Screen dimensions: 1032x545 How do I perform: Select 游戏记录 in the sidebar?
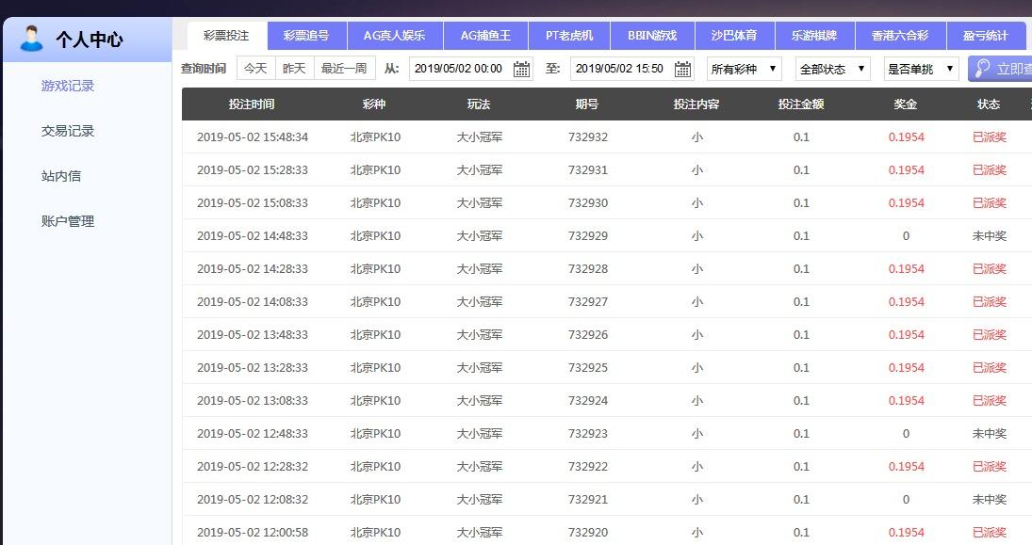tap(68, 86)
